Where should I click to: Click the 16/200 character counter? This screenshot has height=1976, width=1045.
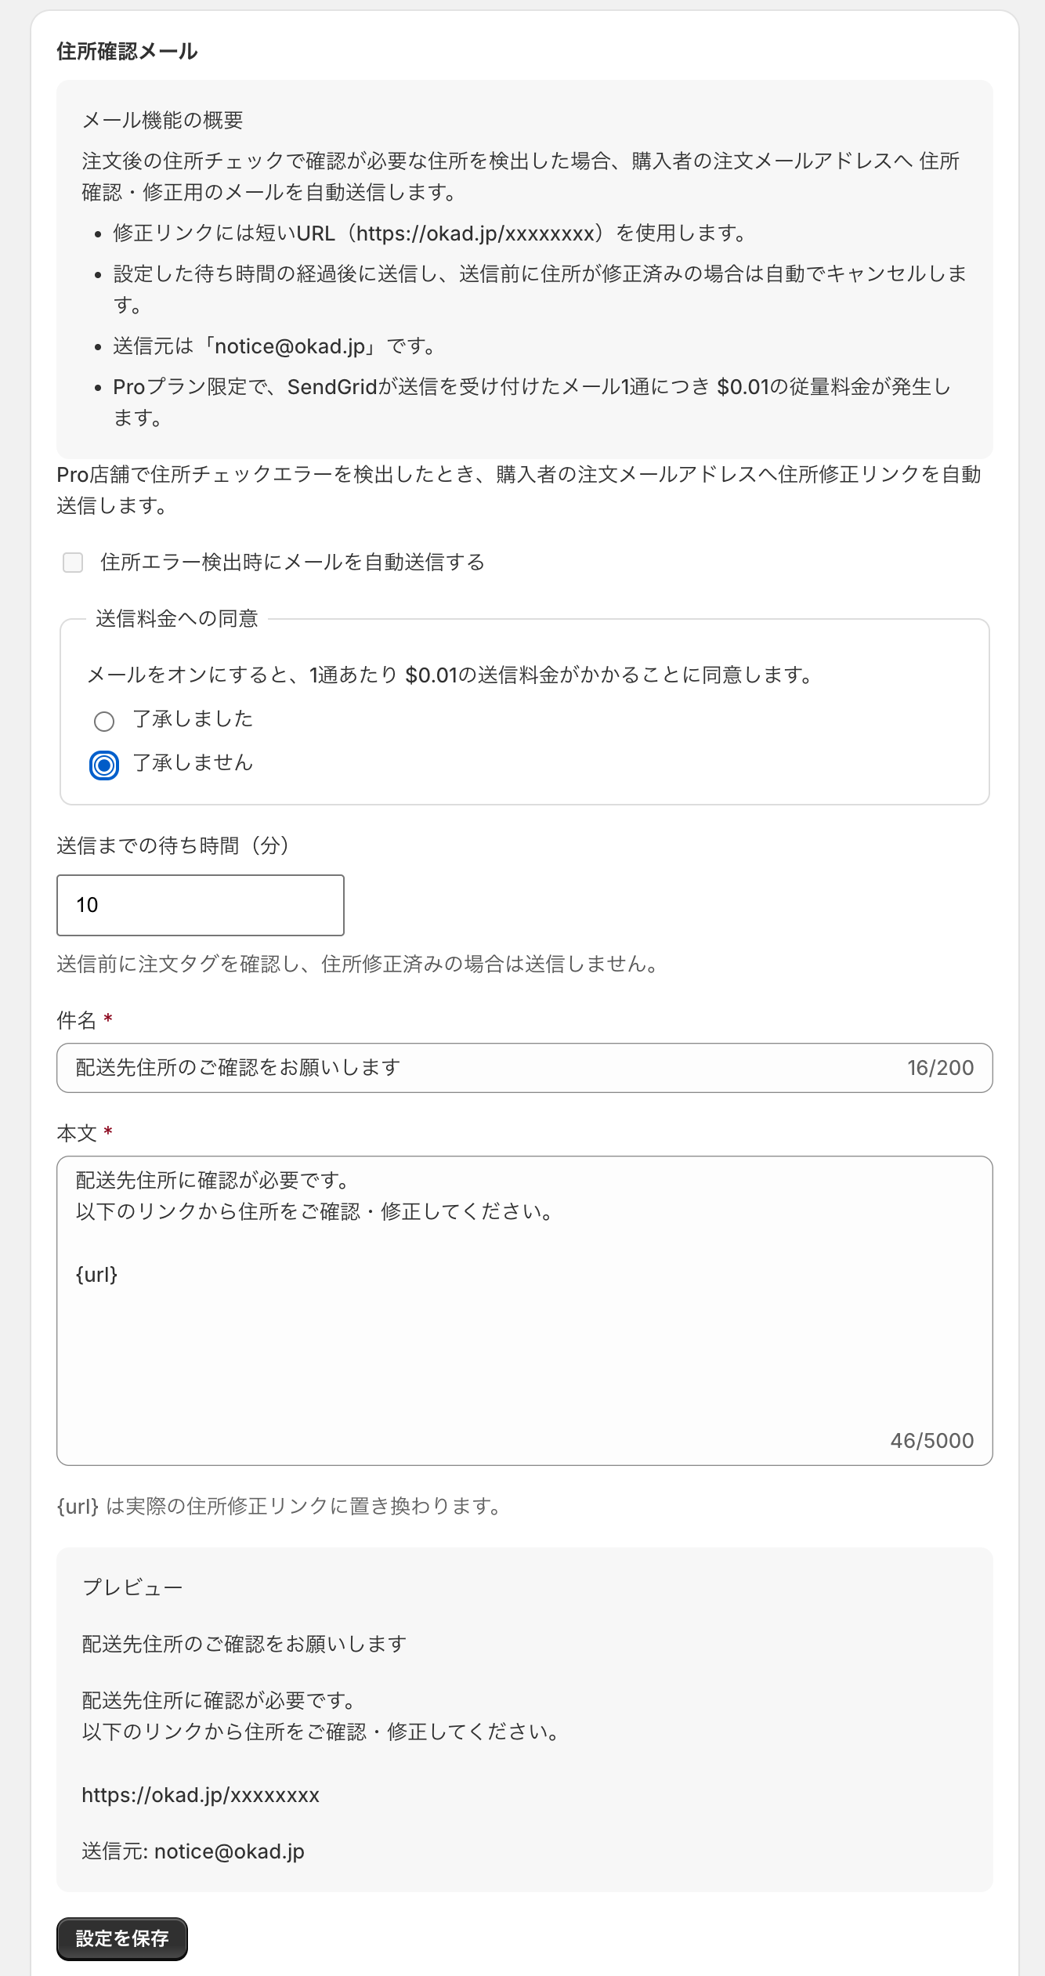click(x=941, y=1068)
